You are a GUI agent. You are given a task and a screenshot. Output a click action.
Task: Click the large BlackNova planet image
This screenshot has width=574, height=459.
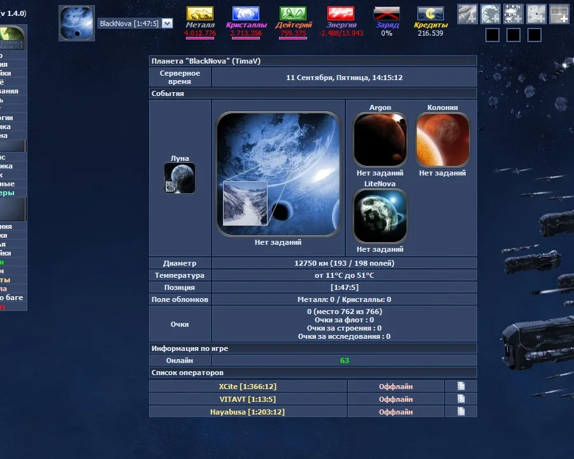278,174
